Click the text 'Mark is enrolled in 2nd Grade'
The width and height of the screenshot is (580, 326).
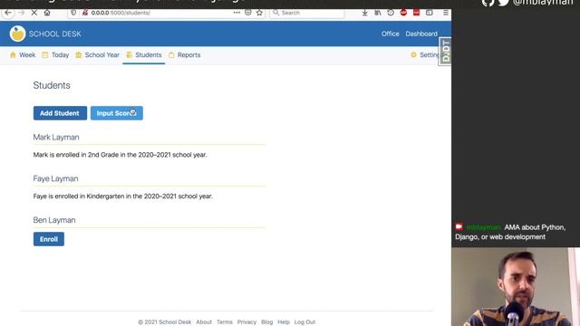coord(76,155)
